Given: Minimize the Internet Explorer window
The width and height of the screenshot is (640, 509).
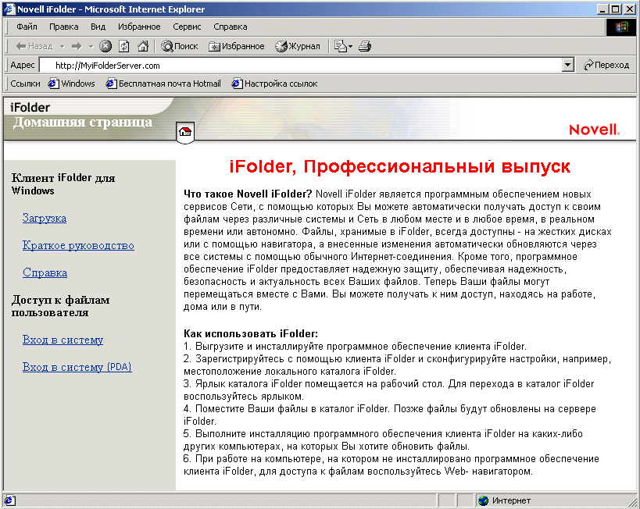Looking at the screenshot, I should 602,9.
